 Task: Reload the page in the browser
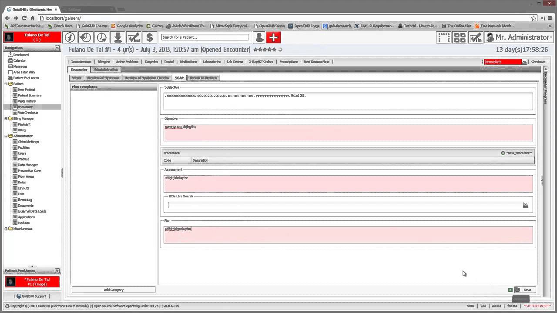click(24, 18)
